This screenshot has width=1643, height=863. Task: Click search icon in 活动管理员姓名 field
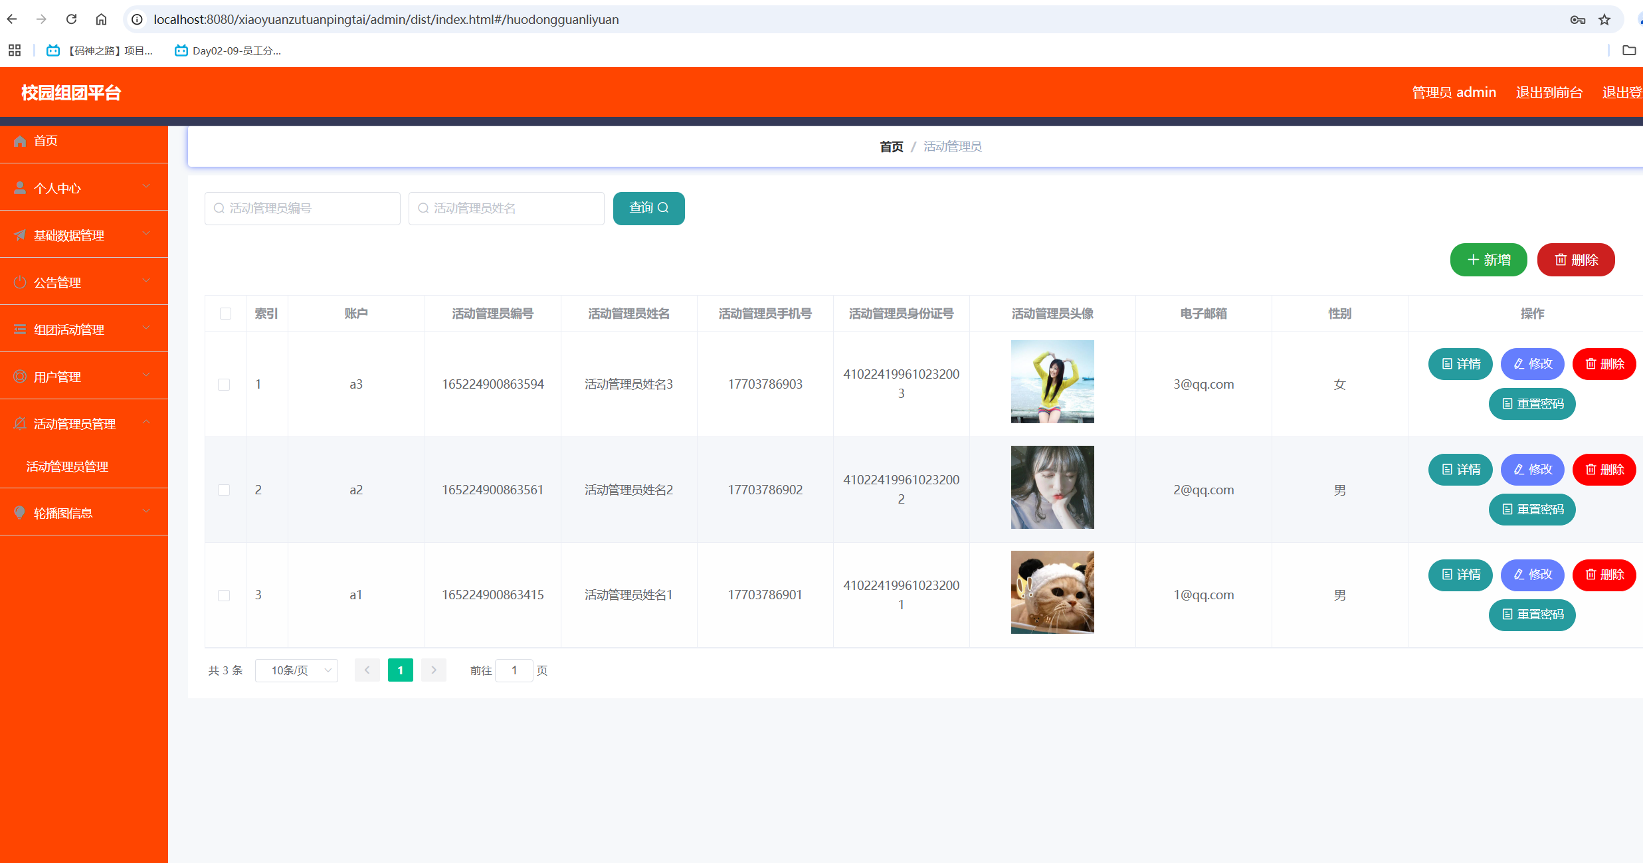423,209
